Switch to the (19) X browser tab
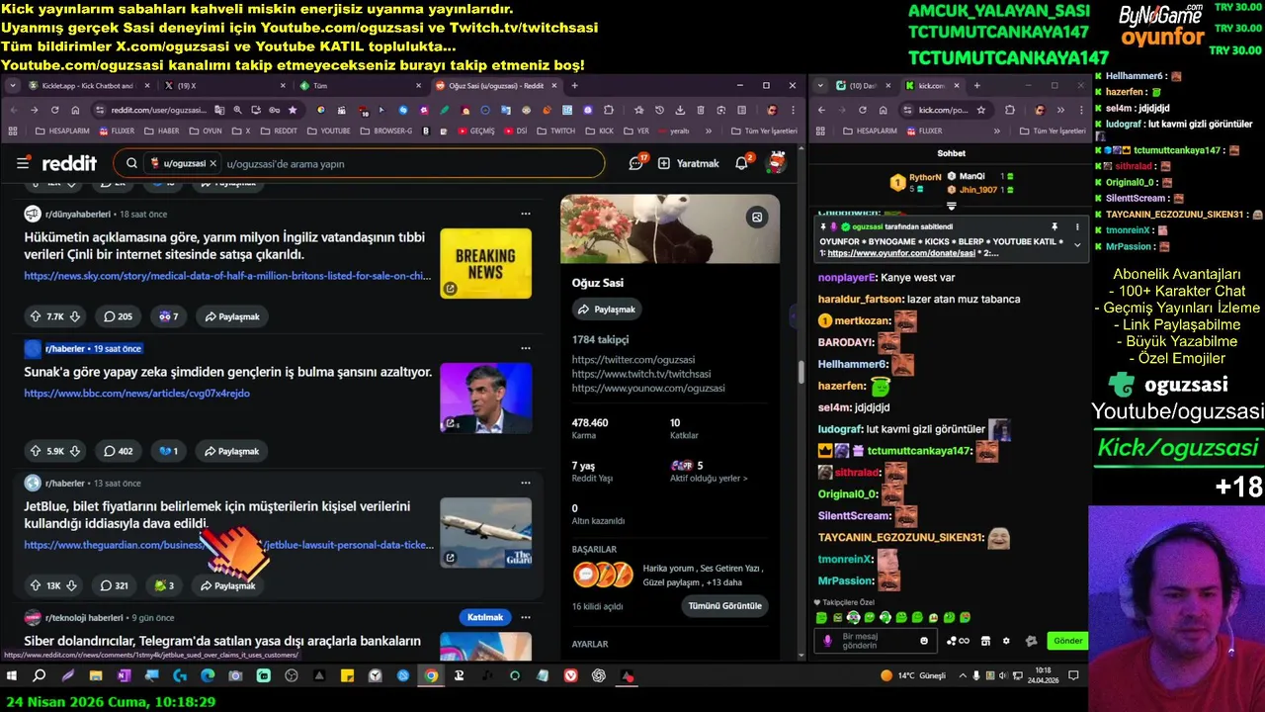 222,86
